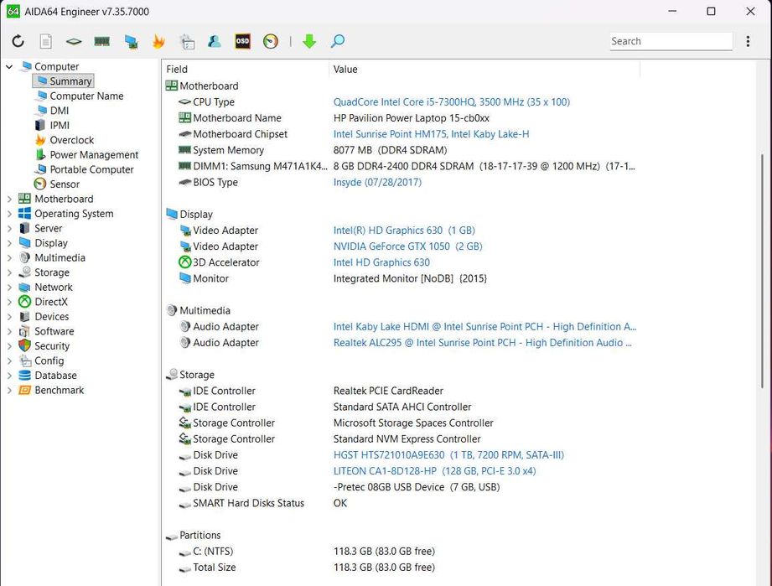Click the AIDA64 app logo icon

coord(13,12)
